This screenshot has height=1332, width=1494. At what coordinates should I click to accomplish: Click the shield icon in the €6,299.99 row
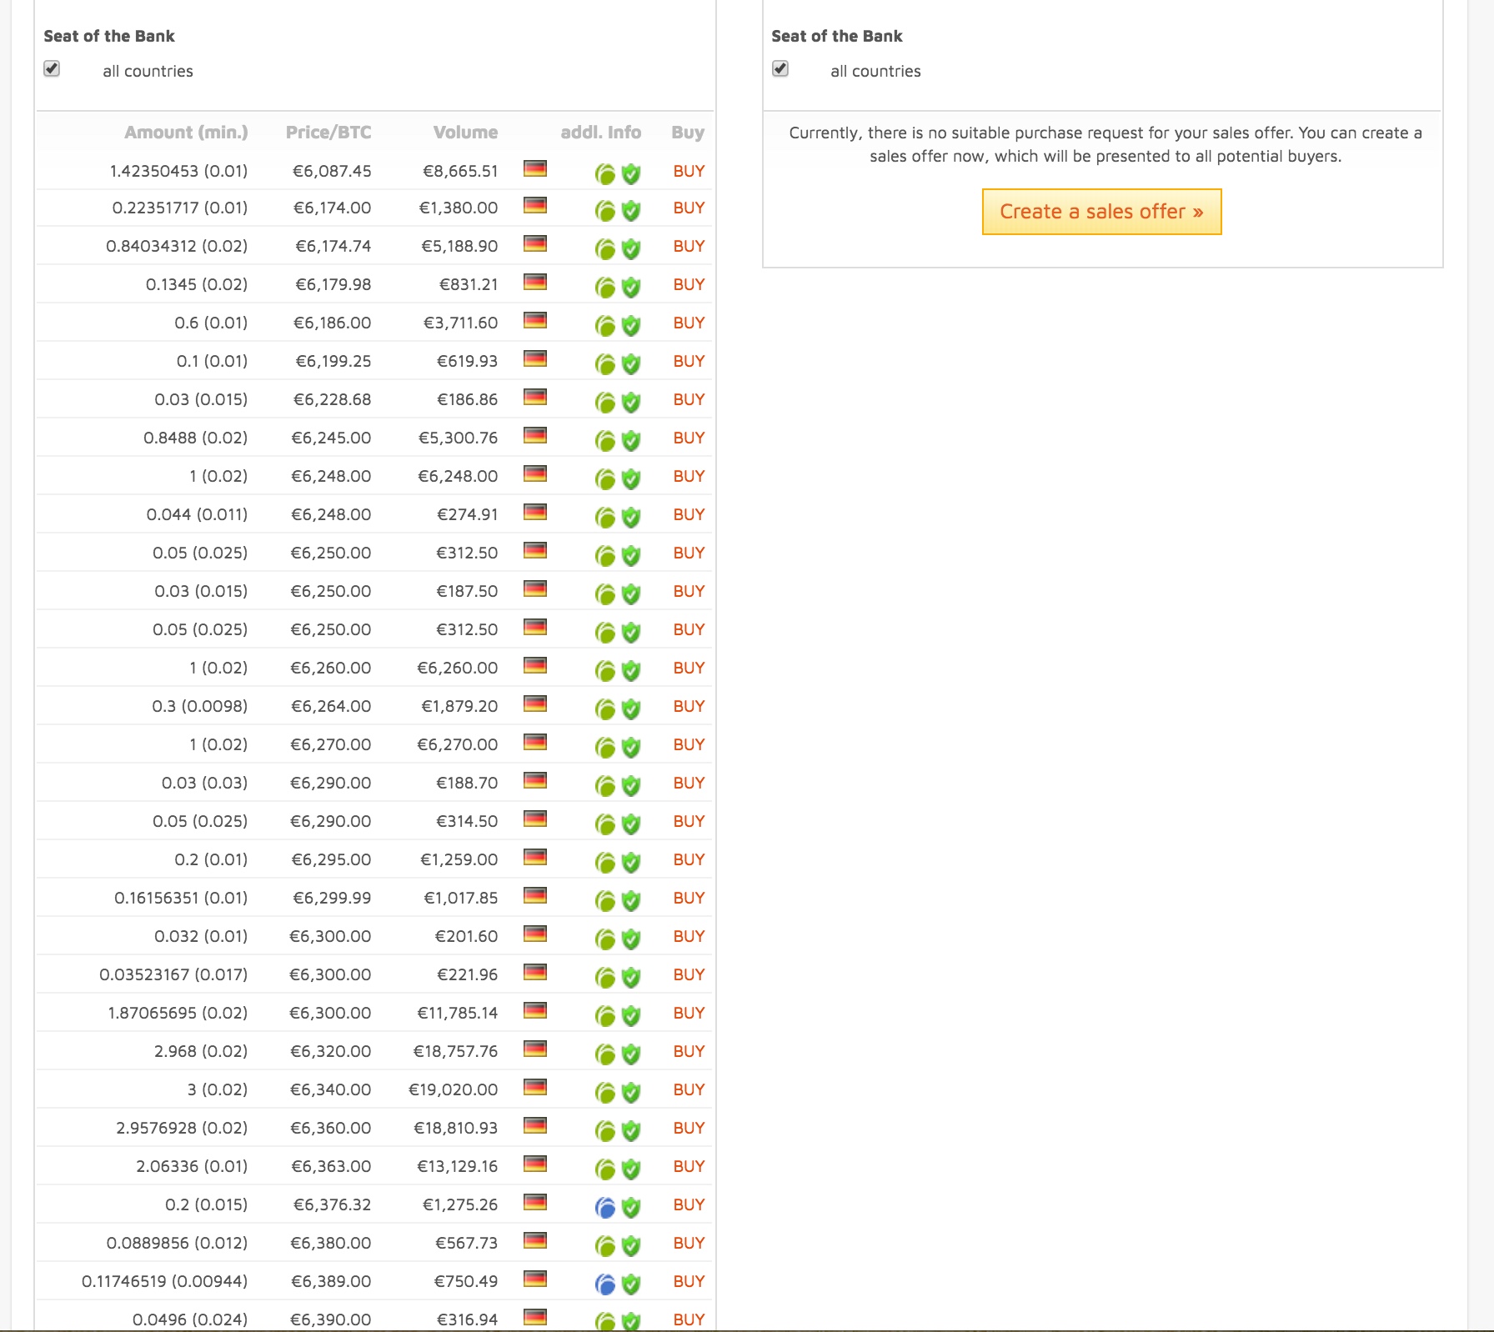pyautogui.click(x=631, y=901)
